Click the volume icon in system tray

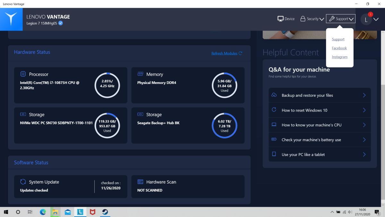click(350, 212)
